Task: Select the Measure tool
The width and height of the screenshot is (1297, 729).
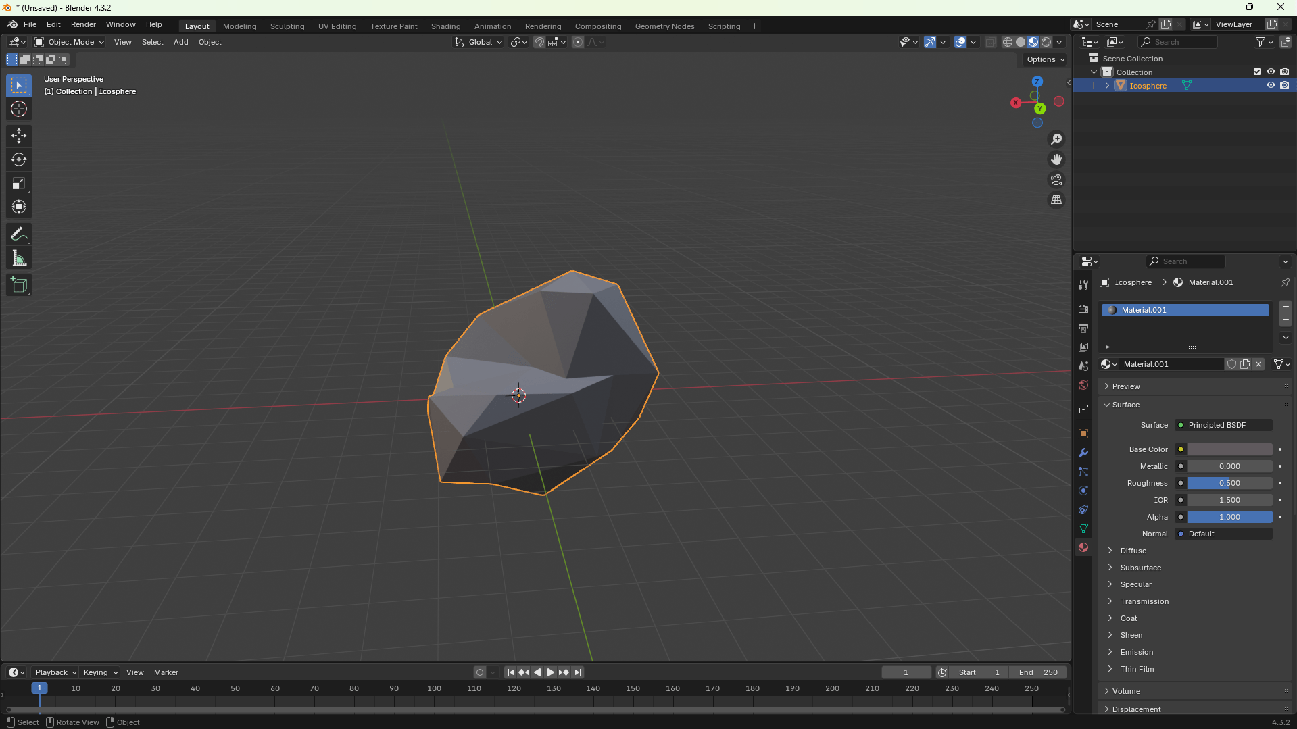Action: [x=19, y=258]
